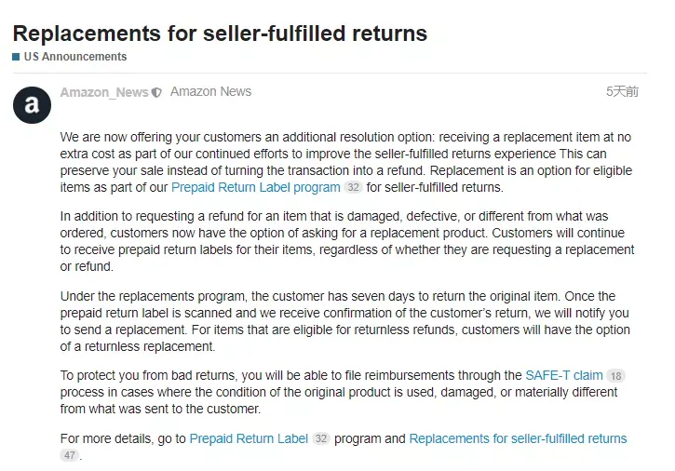Open the Prepaid Return Label link in last paragraph
This screenshot has height=471, width=675.
[x=249, y=438]
